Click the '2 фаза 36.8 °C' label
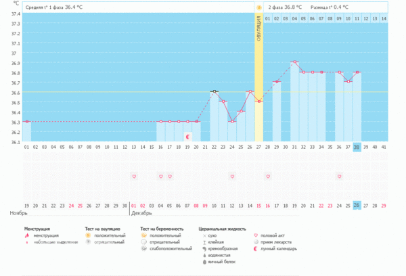The image size is (406, 276). [x=285, y=7]
